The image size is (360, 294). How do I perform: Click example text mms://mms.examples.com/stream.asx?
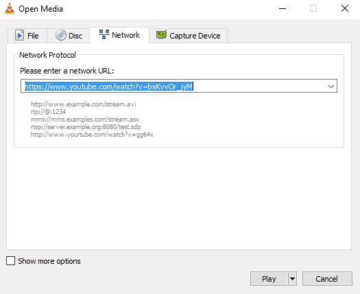[85, 120]
